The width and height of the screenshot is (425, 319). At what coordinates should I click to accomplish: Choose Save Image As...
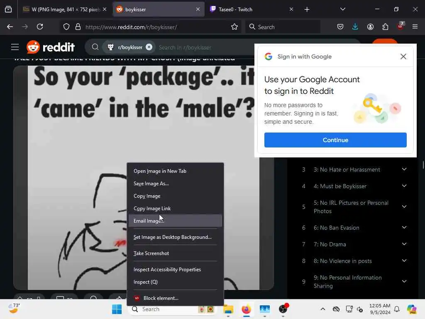tap(175, 183)
